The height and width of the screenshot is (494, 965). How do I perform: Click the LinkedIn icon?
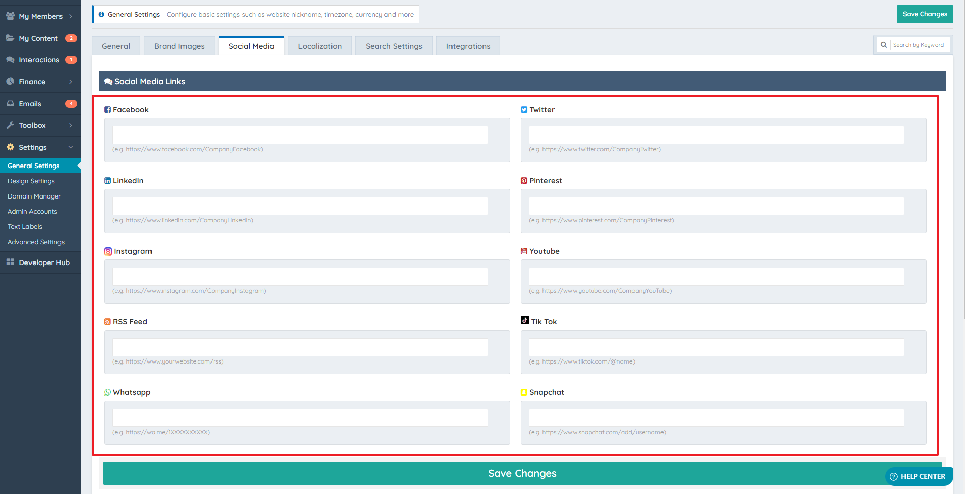click(107, 180)
